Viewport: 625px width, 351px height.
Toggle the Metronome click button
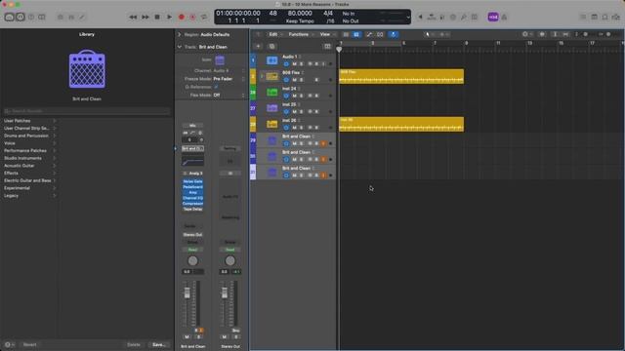504,18
